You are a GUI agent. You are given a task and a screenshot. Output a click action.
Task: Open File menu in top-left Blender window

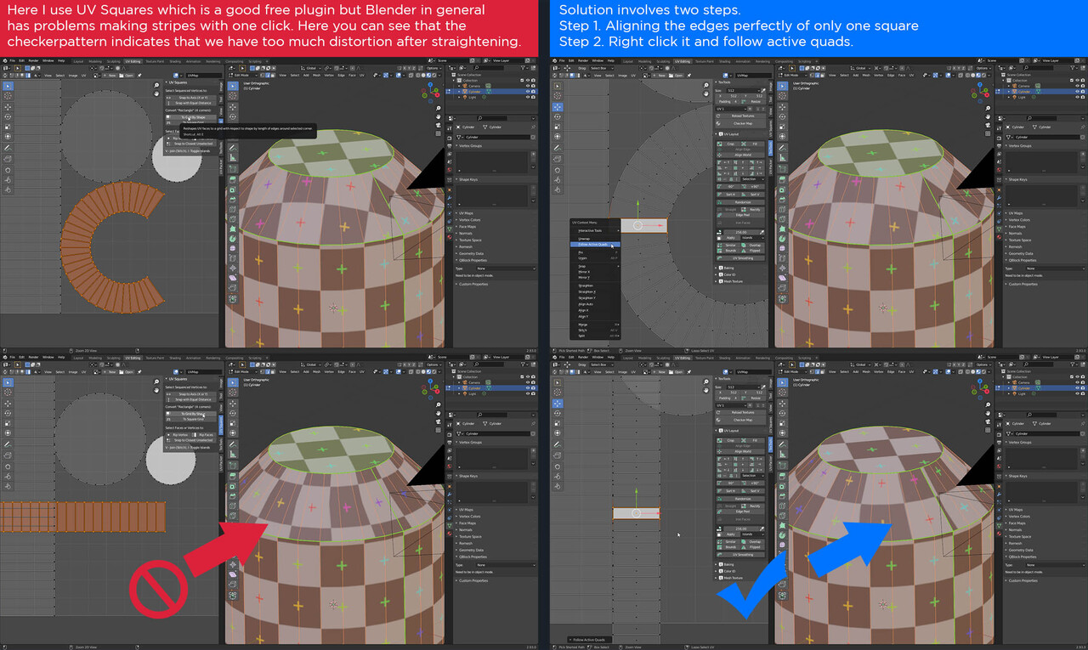(x=12, y=61)
